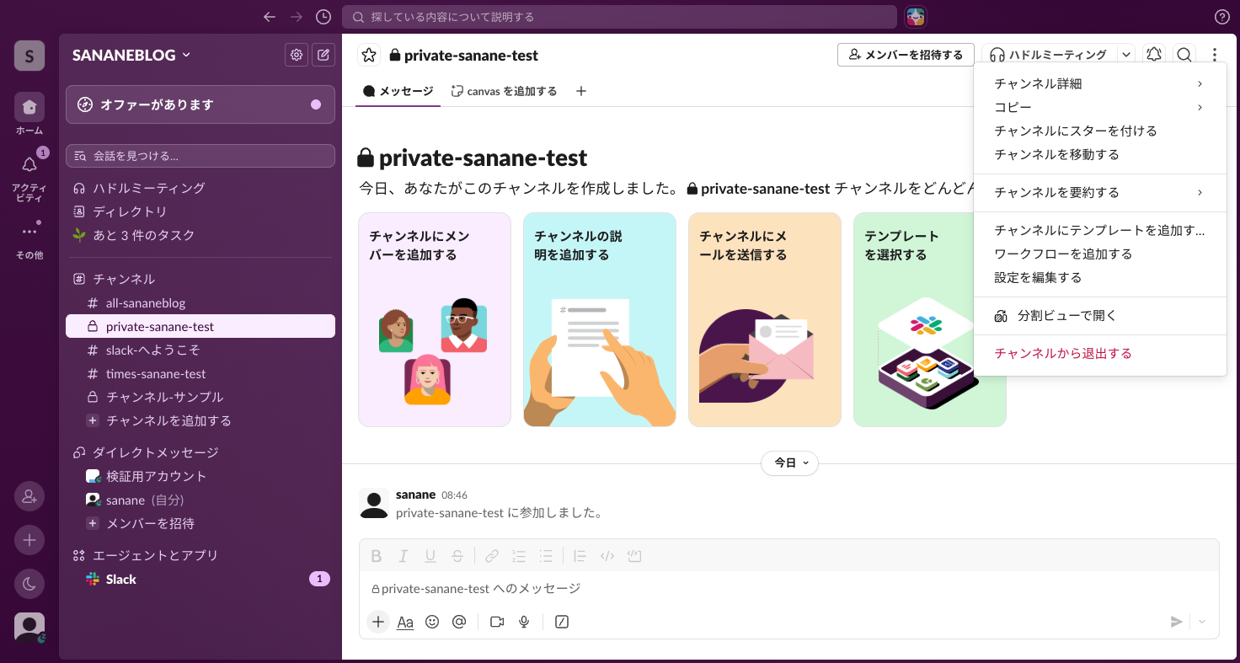Expand the コピー submenu
The image size is (1240, 663).
(1099, 107)
